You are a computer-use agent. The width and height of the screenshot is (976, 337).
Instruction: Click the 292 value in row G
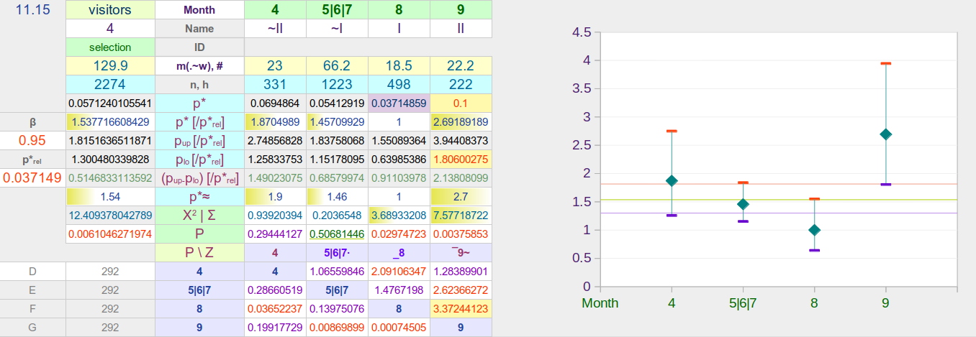click(110, 327)
